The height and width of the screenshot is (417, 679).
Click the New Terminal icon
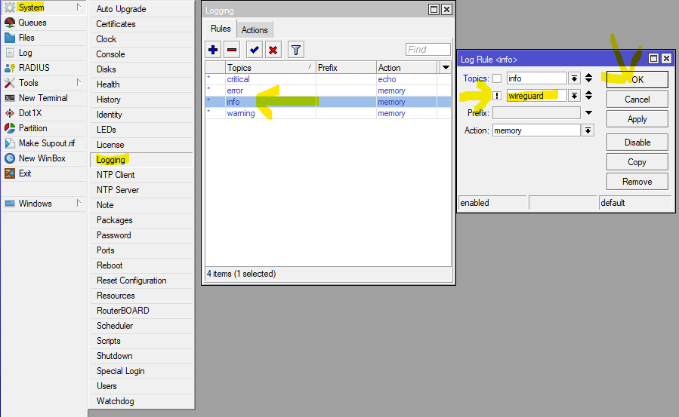10,98
